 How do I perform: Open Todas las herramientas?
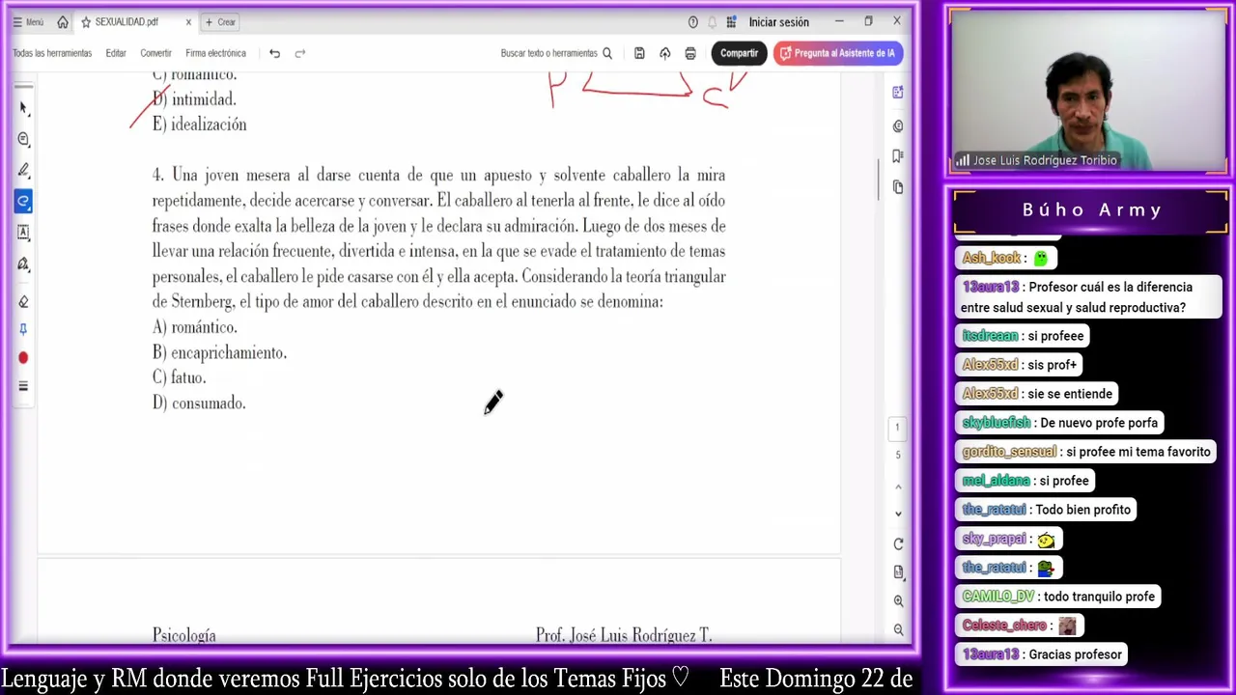[x=52, y=53]
